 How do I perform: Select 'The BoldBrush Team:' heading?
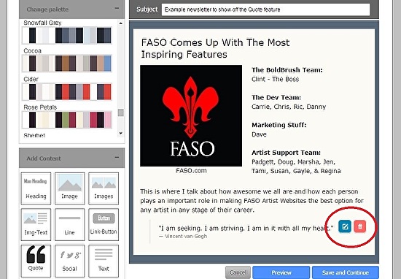[287, 70]
